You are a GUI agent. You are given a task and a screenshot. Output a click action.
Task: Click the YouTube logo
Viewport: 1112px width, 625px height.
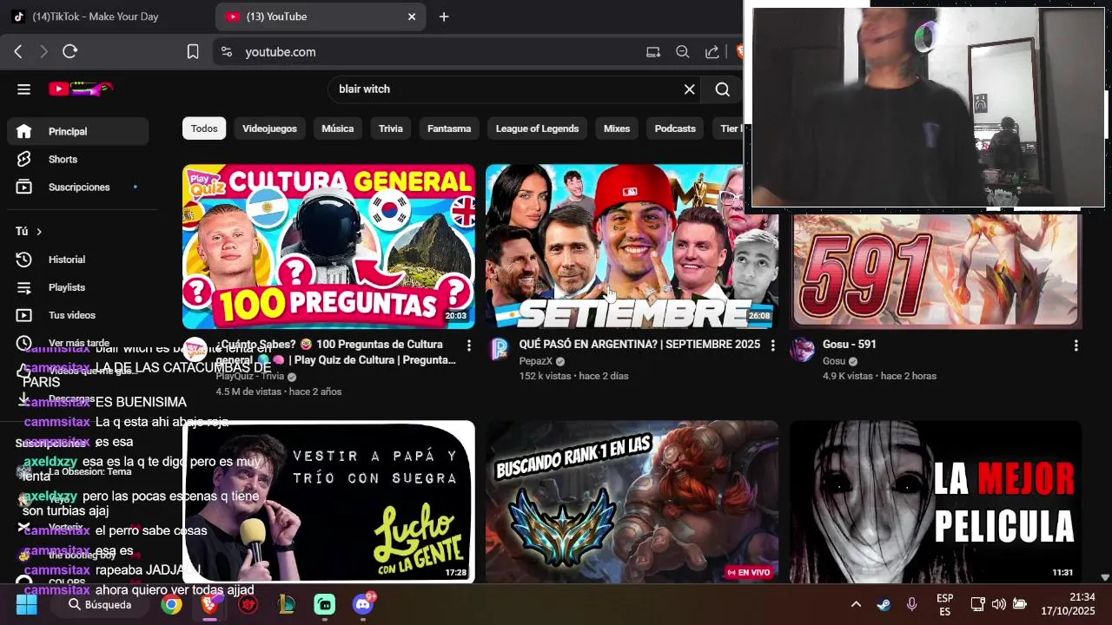pyautogui.click(x=81, y=89)
